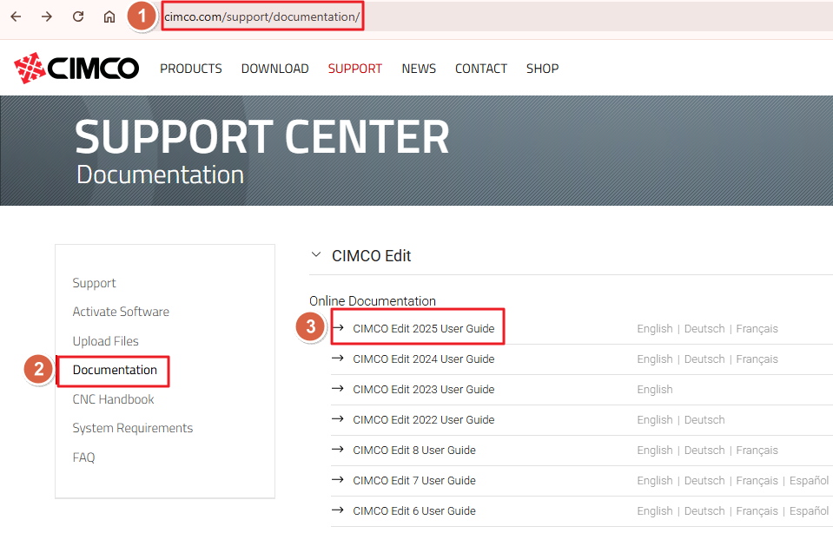
Task: Open CIMCO Edit 2025 User Guide link
Action: click(x=423, y=329)
